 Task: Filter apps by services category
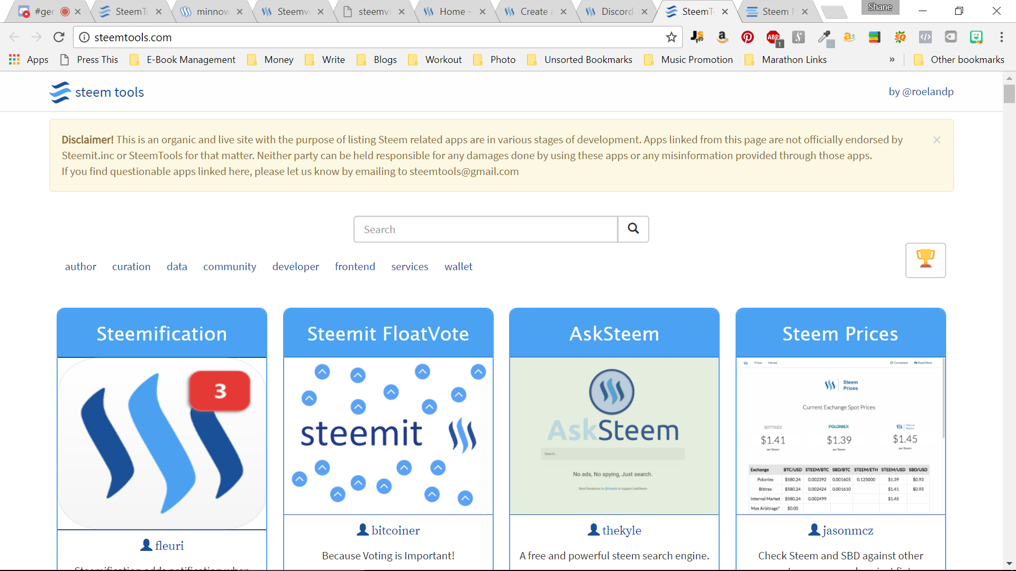pos(410,266)
